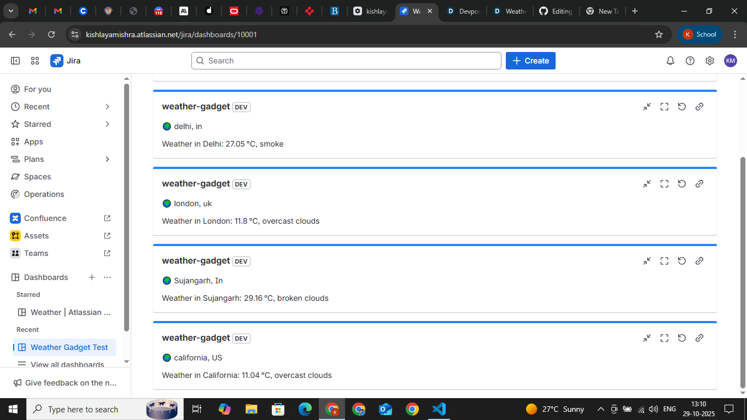
Task: Refresh the London weather-gadget
Action: pyautogui.click(x=682, y=184)
